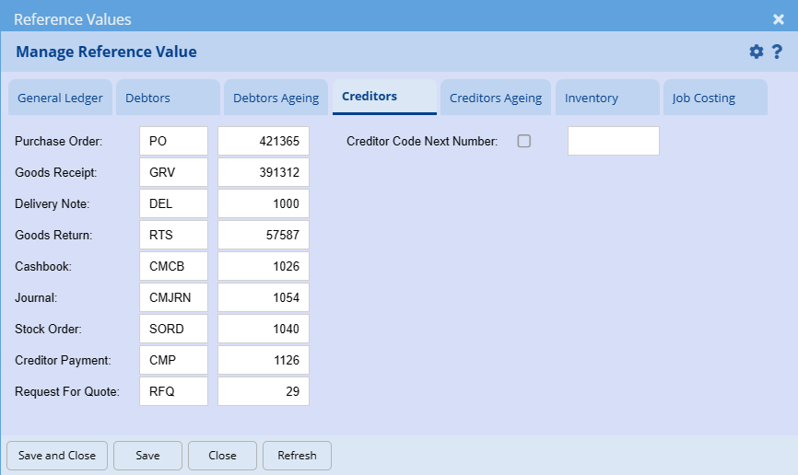Viewport: 798px width, 475px height.
Task: Select the Request For Quote number field
Action: tap(263, 391)
